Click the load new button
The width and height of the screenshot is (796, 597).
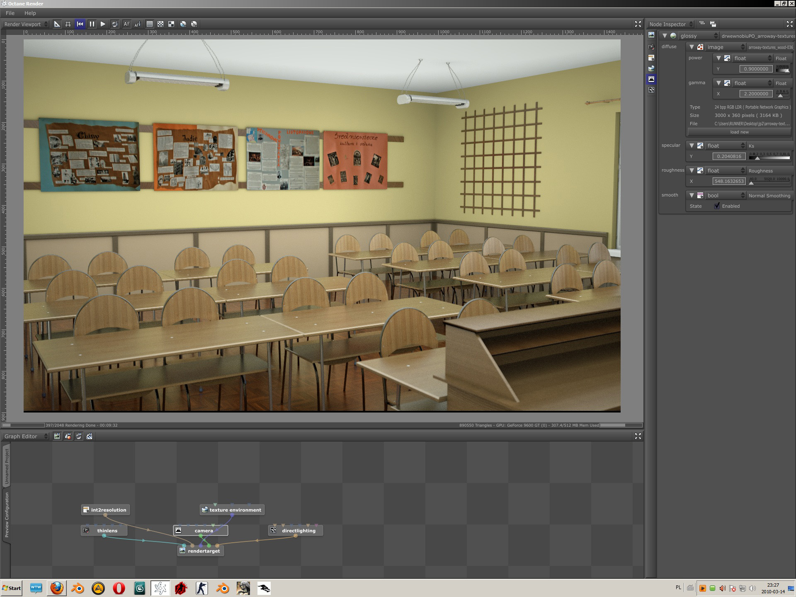[739, 132]
